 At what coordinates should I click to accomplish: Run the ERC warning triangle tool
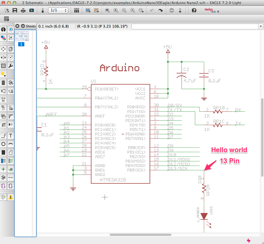[11, 197]
